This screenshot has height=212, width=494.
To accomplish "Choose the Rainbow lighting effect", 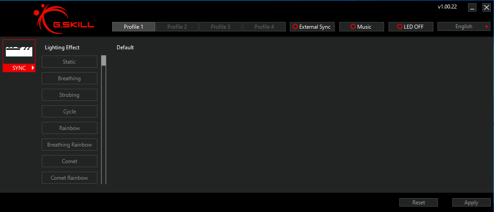I will [70, 128].
